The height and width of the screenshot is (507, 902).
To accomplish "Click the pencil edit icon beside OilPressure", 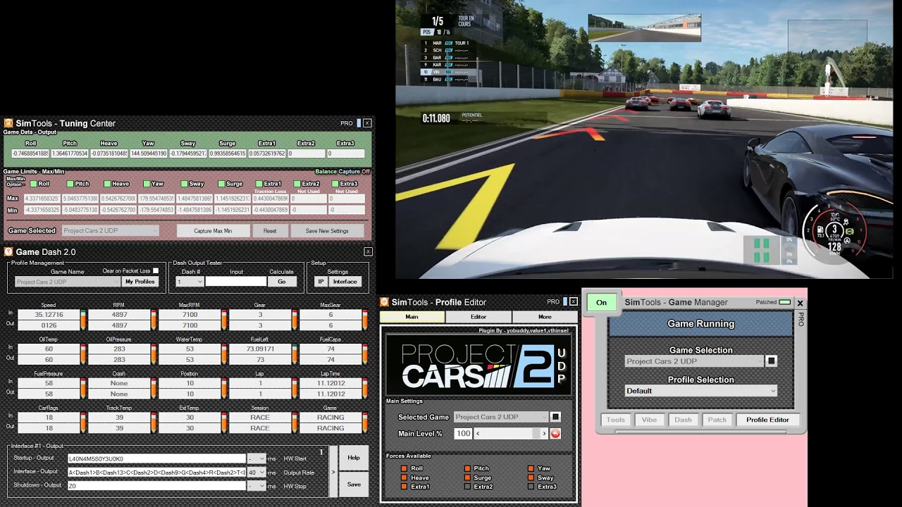I will (x=154, y=354).
